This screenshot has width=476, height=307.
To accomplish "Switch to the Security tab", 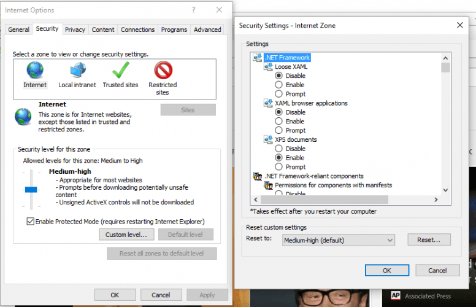I will click(47, 29).
